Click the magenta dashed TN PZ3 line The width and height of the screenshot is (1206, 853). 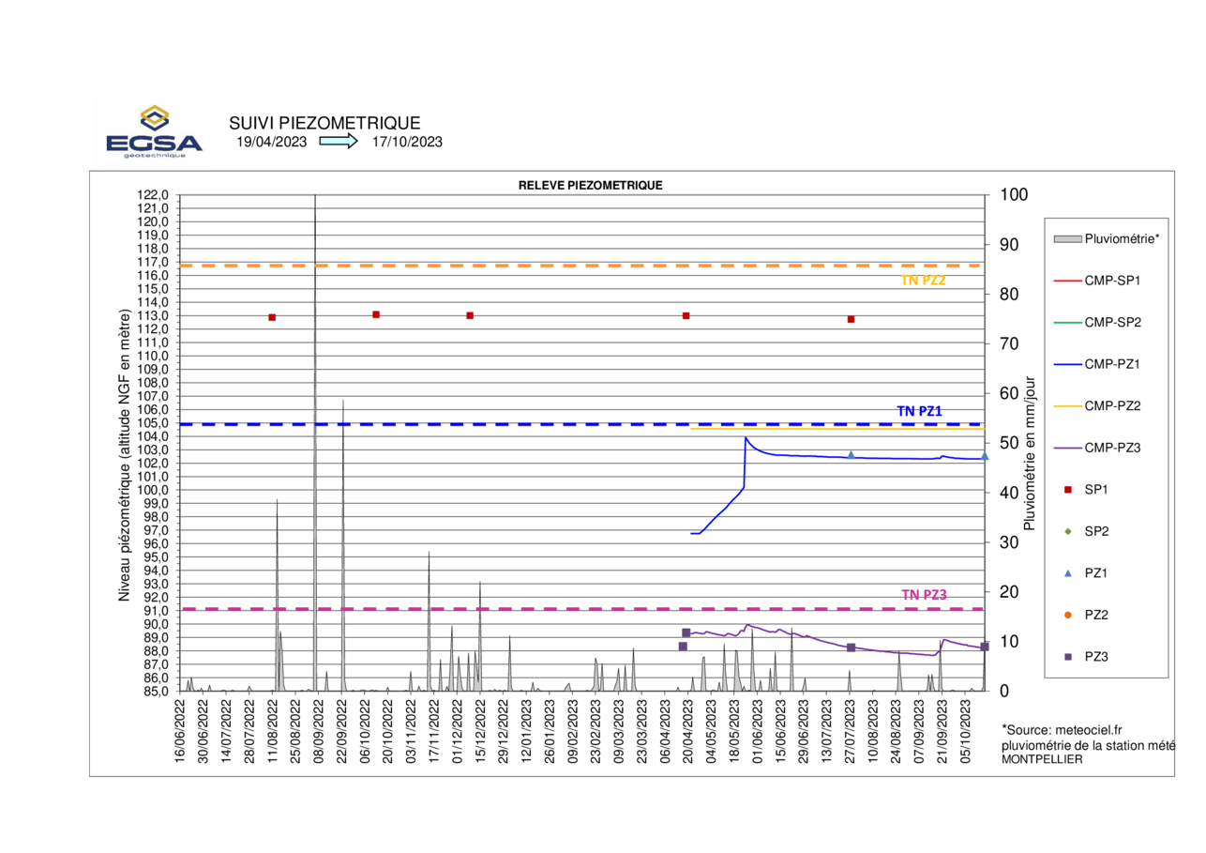pyautogui.click(x=581, y=609)
